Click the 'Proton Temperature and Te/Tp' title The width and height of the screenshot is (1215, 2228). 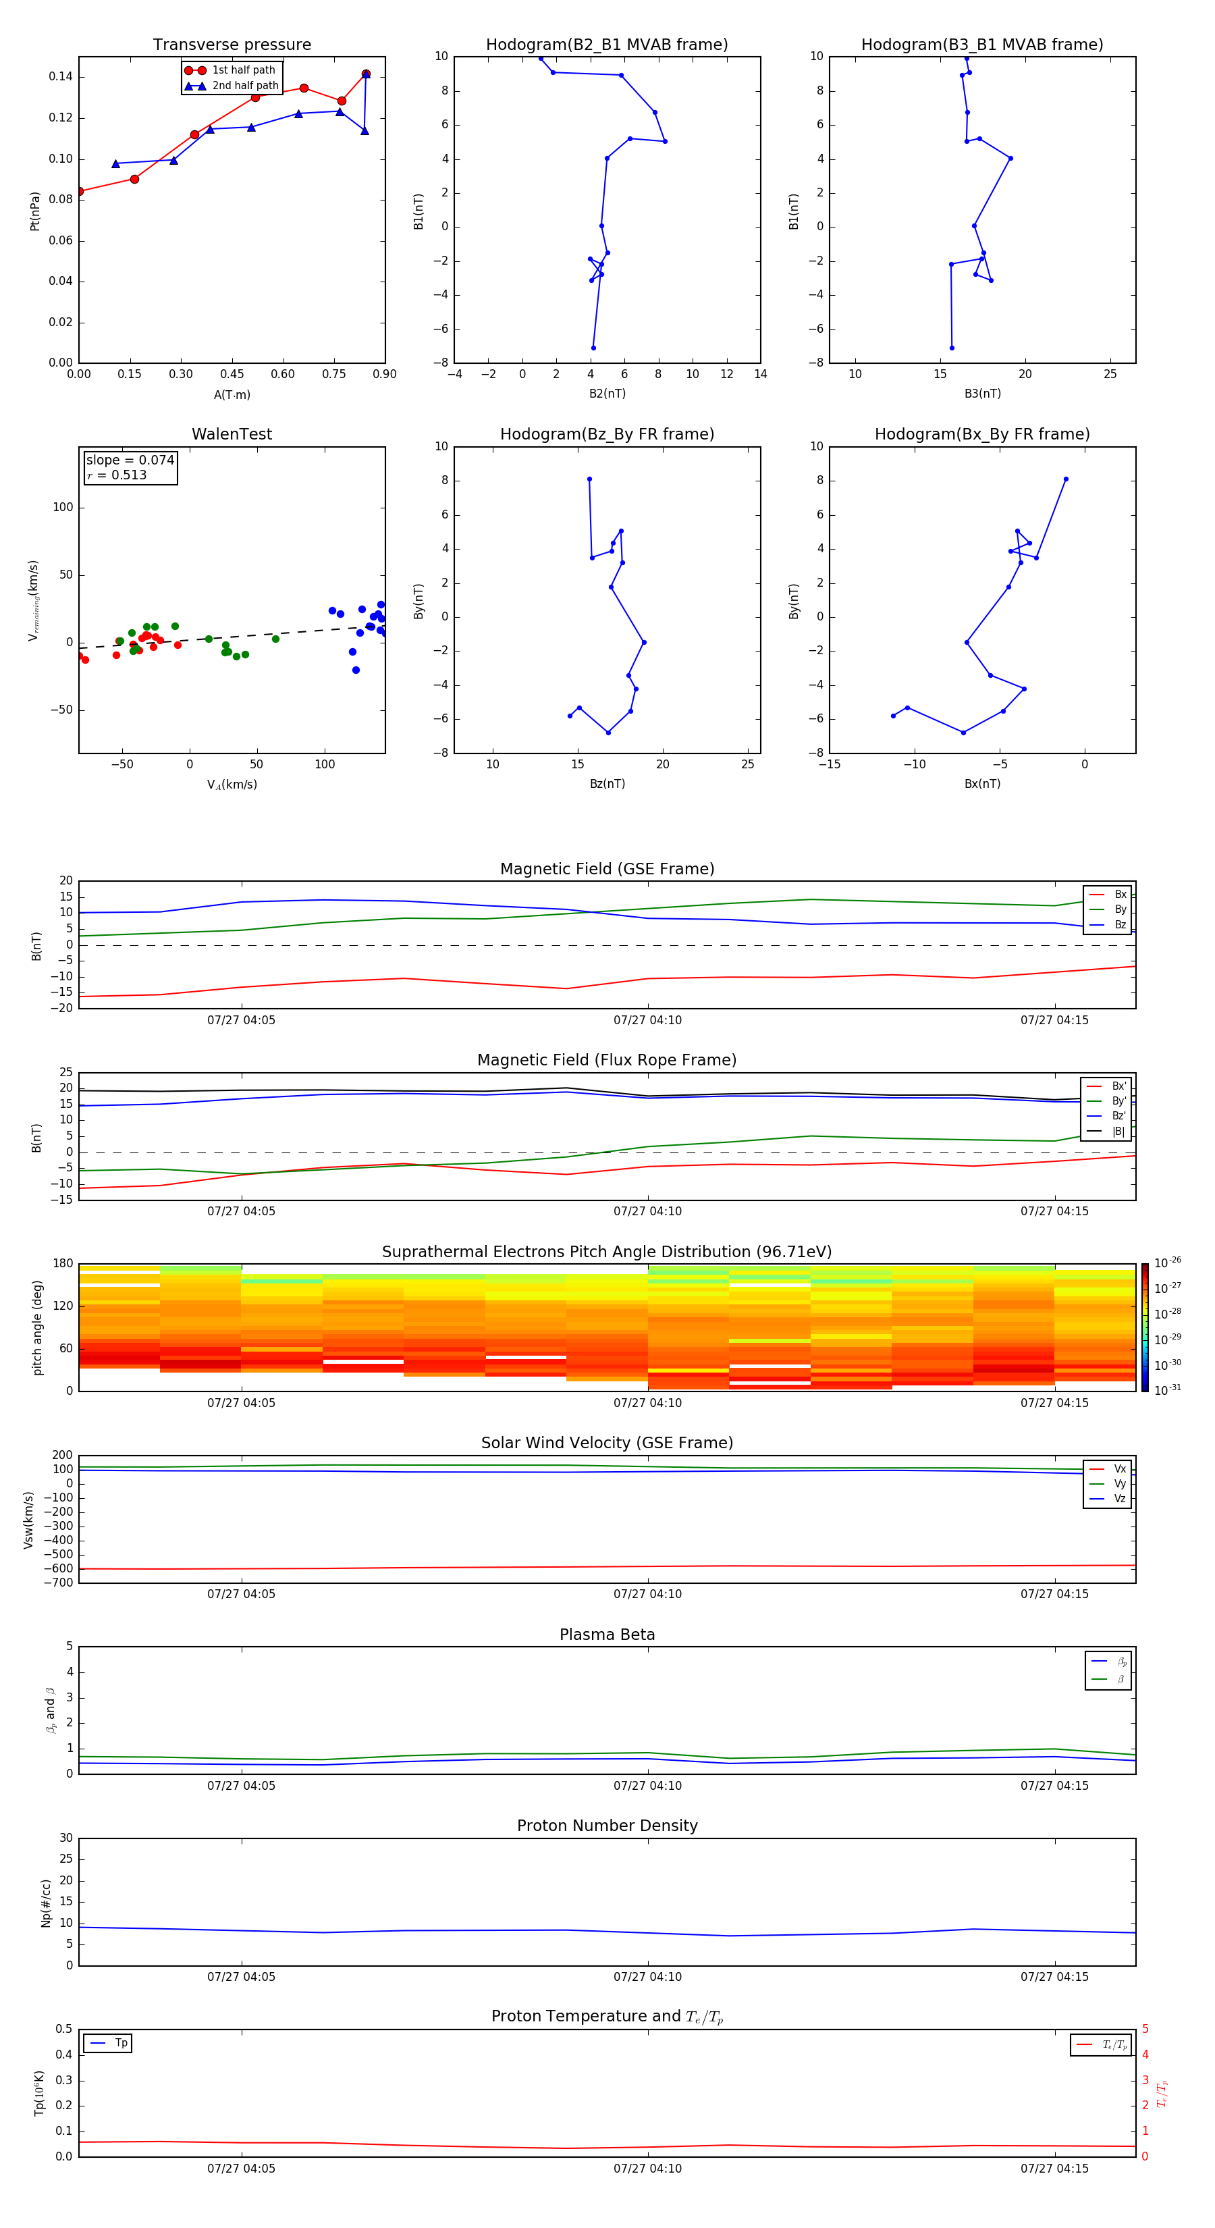click(607, 2017)
